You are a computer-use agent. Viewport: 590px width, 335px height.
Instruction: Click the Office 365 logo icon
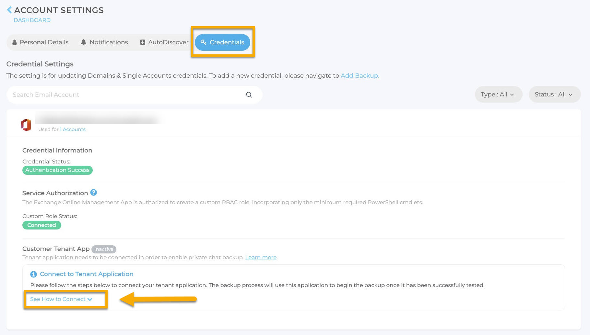26,125
